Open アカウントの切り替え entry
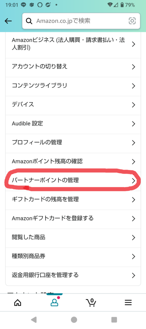146x329 pixels. (73, 67)
